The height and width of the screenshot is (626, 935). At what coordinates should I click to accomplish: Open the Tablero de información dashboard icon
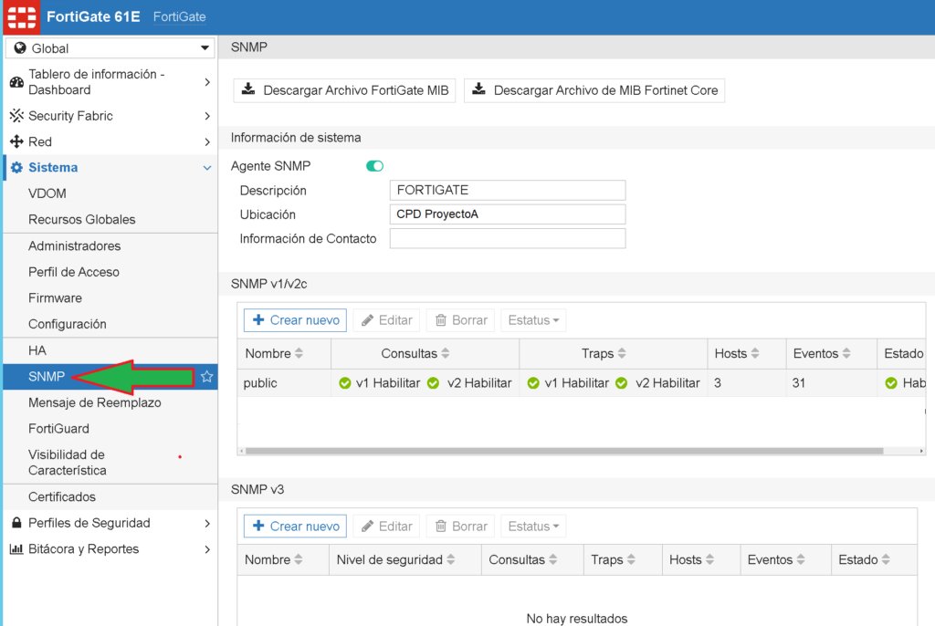[16, 81]
